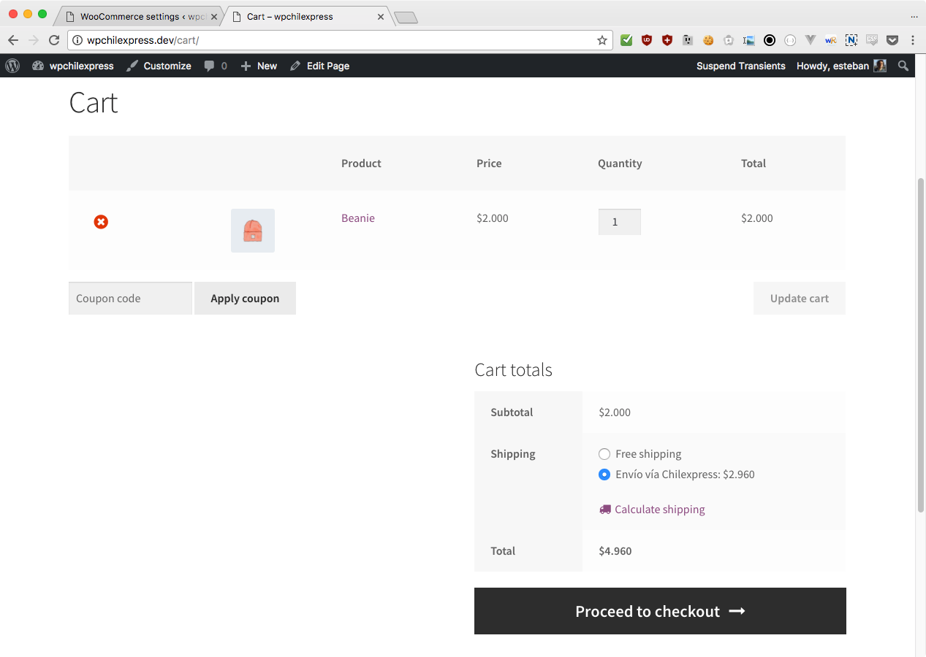926x657 pixels.
Task: Open comments bubble in admin bar
Action: click(216, 66)
